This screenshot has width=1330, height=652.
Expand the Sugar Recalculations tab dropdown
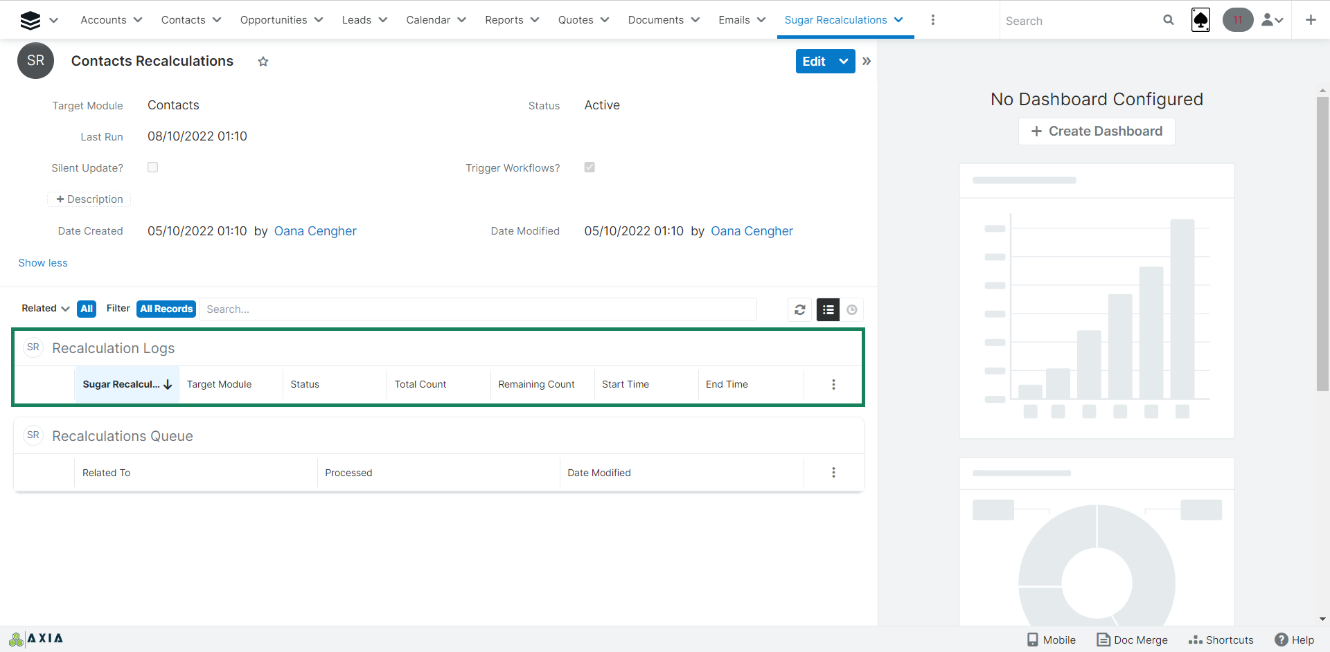pyautogui.click(x=898, y=20)
